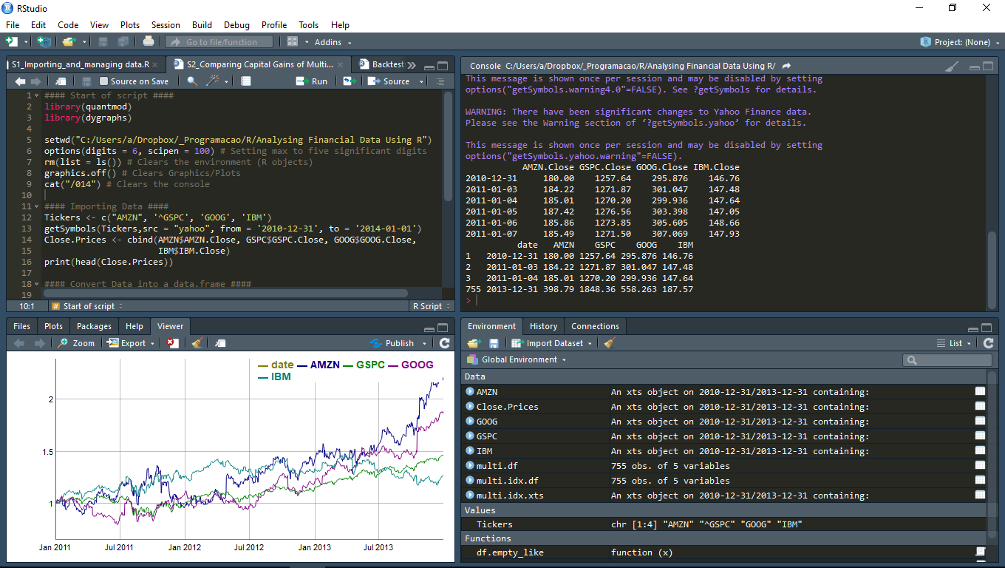The image size is (1005, 568).
Task: Expand the AMZN object in Environment
Action: (470, 392)
